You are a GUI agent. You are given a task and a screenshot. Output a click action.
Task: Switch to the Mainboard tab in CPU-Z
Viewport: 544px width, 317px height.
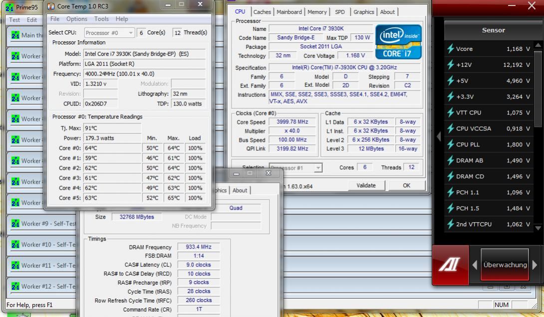(289, 12)
